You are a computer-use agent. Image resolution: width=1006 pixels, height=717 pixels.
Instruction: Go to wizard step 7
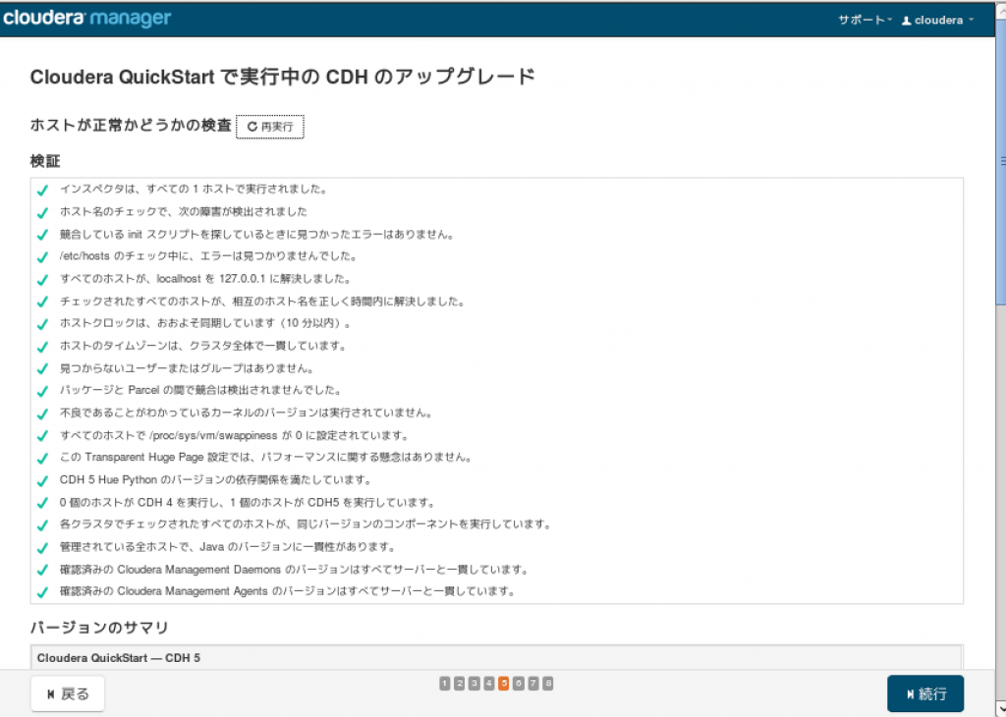click(533, 684)
